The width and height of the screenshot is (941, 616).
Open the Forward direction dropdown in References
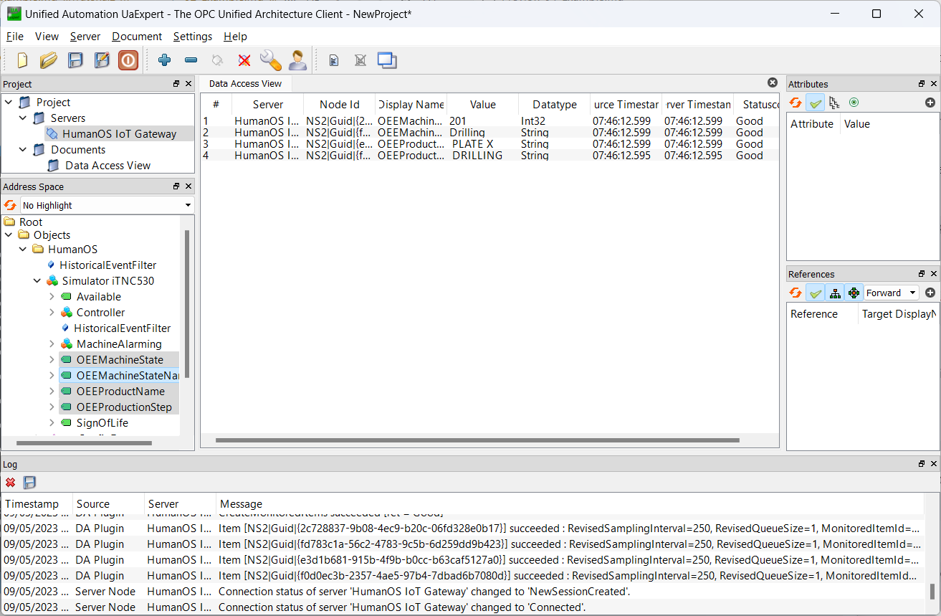click(x=891, y=293)
